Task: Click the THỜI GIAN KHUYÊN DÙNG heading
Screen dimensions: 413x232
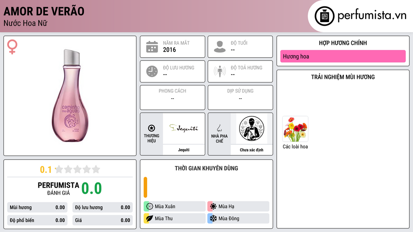Action: click(x=206, y=168)
